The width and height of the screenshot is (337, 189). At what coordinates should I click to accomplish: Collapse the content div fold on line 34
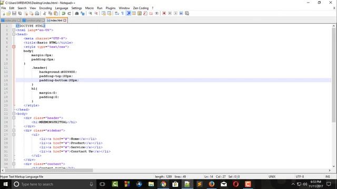tap(14, 164)
